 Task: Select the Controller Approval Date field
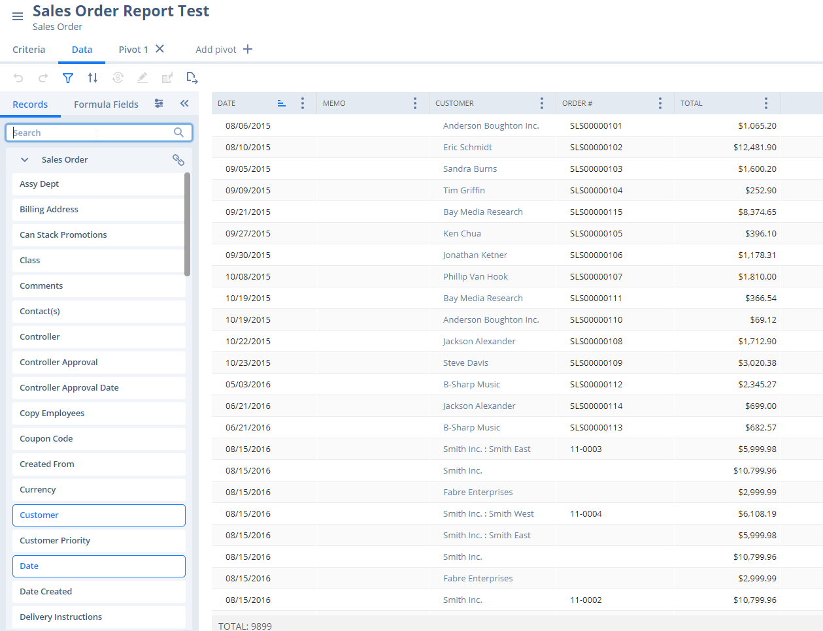[99, 388]
